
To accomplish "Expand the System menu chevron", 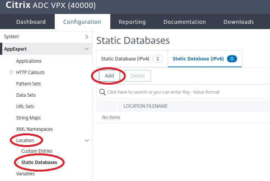I will pyautogui.click(x=87, y=37).
